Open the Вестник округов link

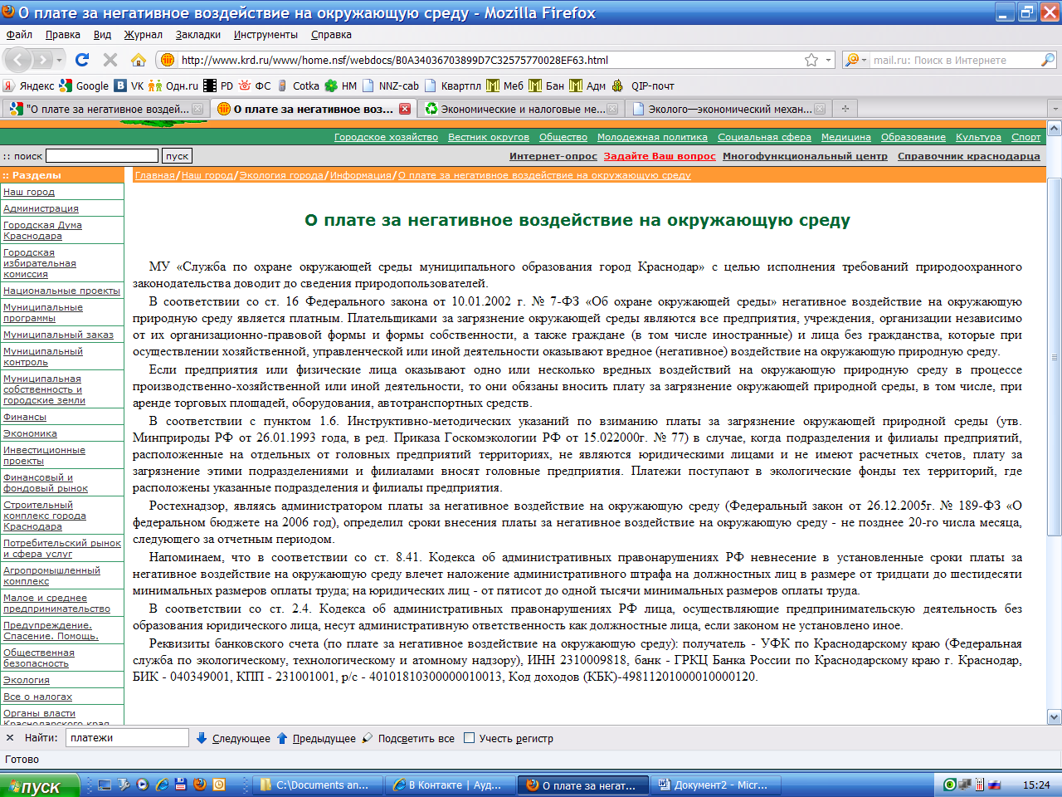click(x=489, y=137)
